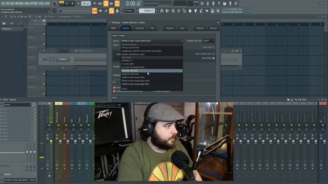Open the FILE menu

click(3, 4)
